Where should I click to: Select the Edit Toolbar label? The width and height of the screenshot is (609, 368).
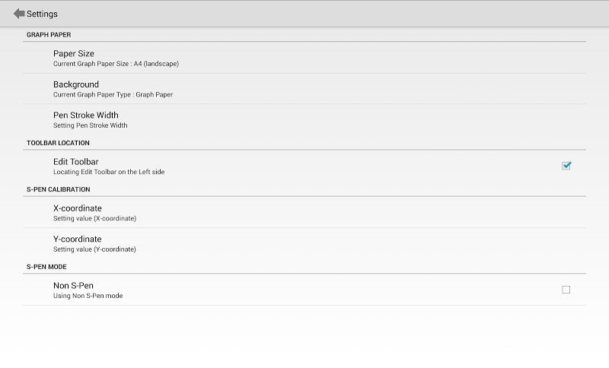(x=75, y=162)
